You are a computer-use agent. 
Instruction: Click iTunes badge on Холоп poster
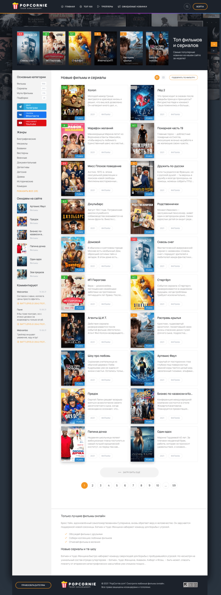(79, 118)
